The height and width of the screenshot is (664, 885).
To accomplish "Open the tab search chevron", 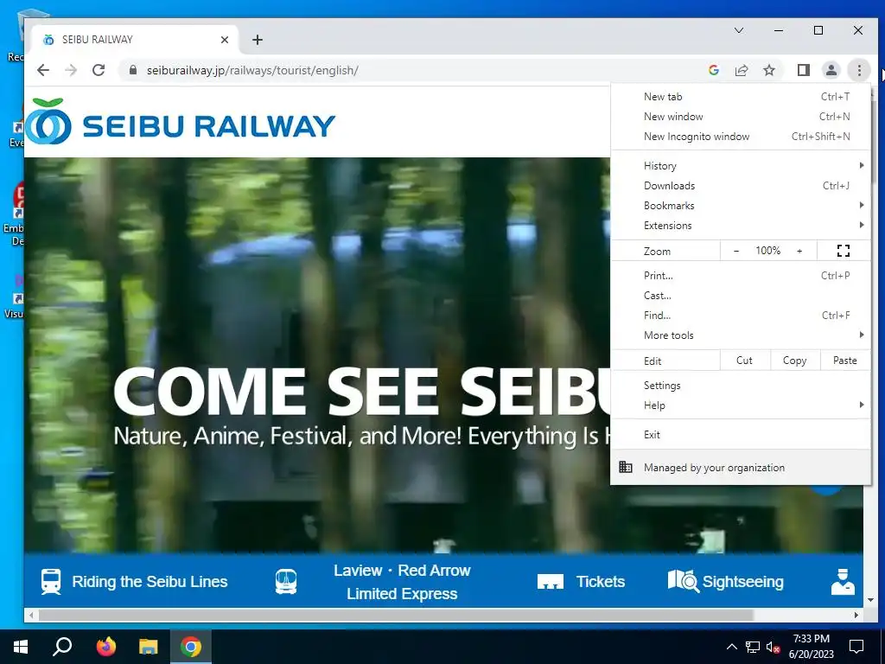I will (739, 30).
